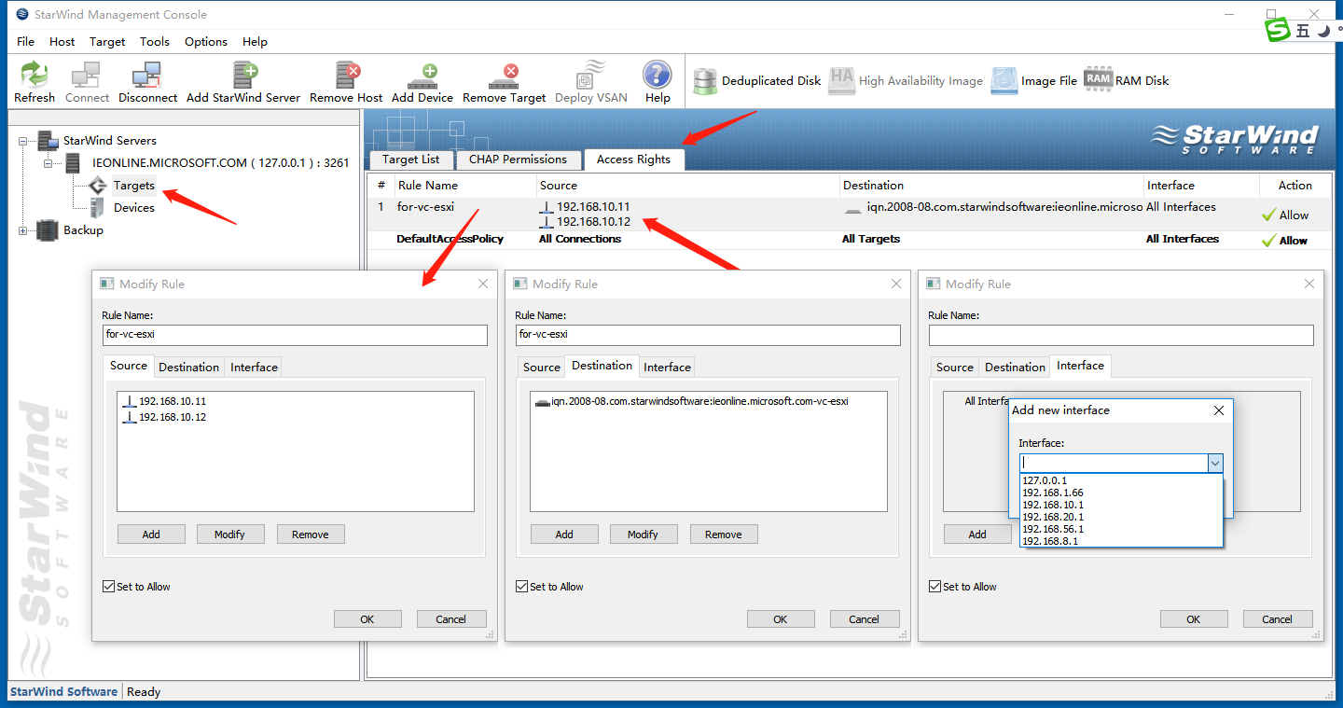Switch to the CHAP Permissions tab
The width and height of the screenshot is (1343, 708).
click(x=518, y=160)
